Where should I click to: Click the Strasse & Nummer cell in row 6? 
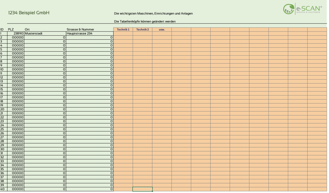point(90,53)
